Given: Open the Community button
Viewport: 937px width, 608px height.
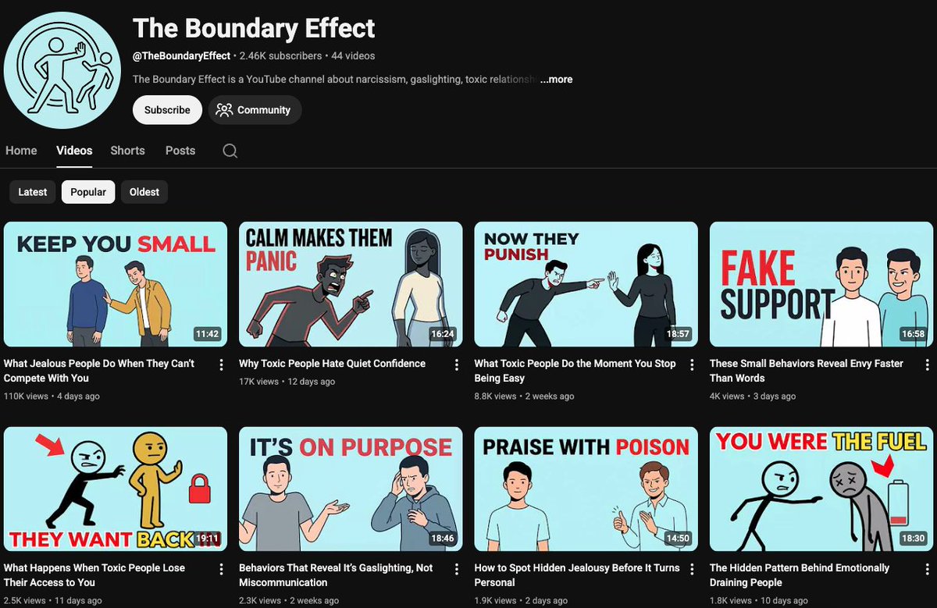Looking at the screenshot, I should click(255, 110).
